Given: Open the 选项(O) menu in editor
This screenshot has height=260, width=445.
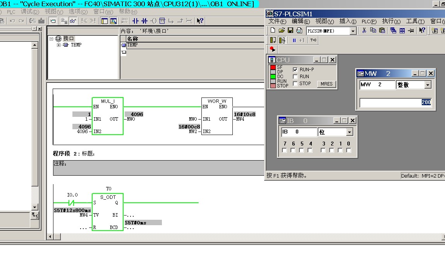Looking at the screenshot, I should coord(78,12).
